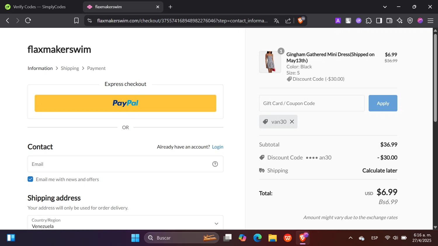This screenshot has height=246, width=438.
Task: Open Brave Shields lion icon
Action: click(300, 20)
